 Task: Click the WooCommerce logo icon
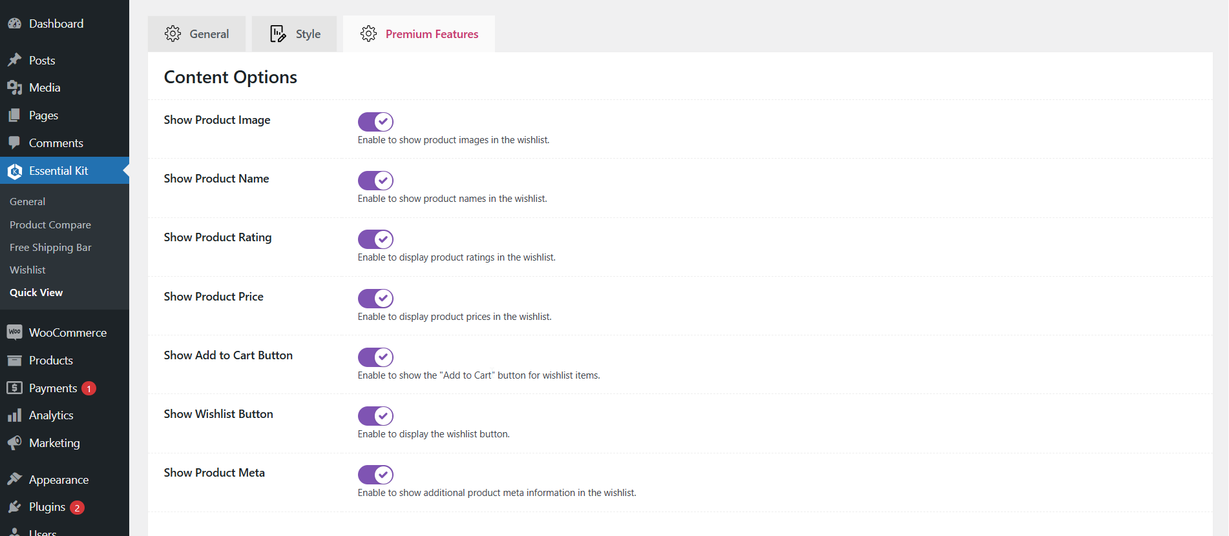(x=14, y=332)
